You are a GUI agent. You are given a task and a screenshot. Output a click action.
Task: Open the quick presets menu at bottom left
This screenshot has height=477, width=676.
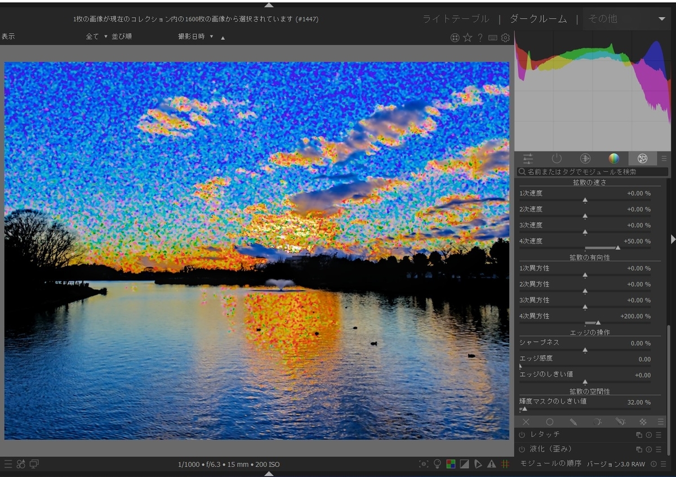pos(8,464)
